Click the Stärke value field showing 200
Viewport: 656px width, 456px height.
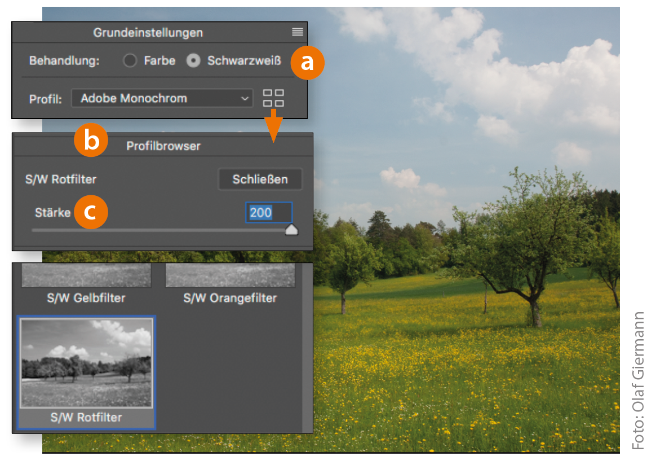click(x=269, y=213)
